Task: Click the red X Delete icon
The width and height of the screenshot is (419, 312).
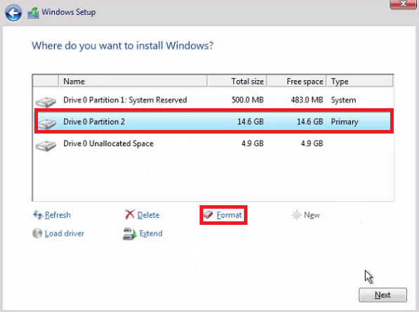Action: pyautogui.click(x=130, y=214)
